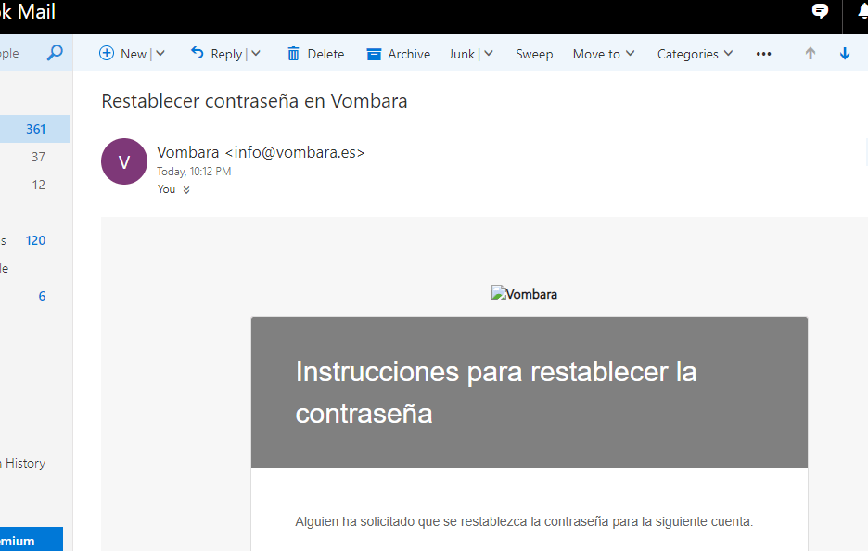
Task: Click the Reply label text
Action: [226, 55]
